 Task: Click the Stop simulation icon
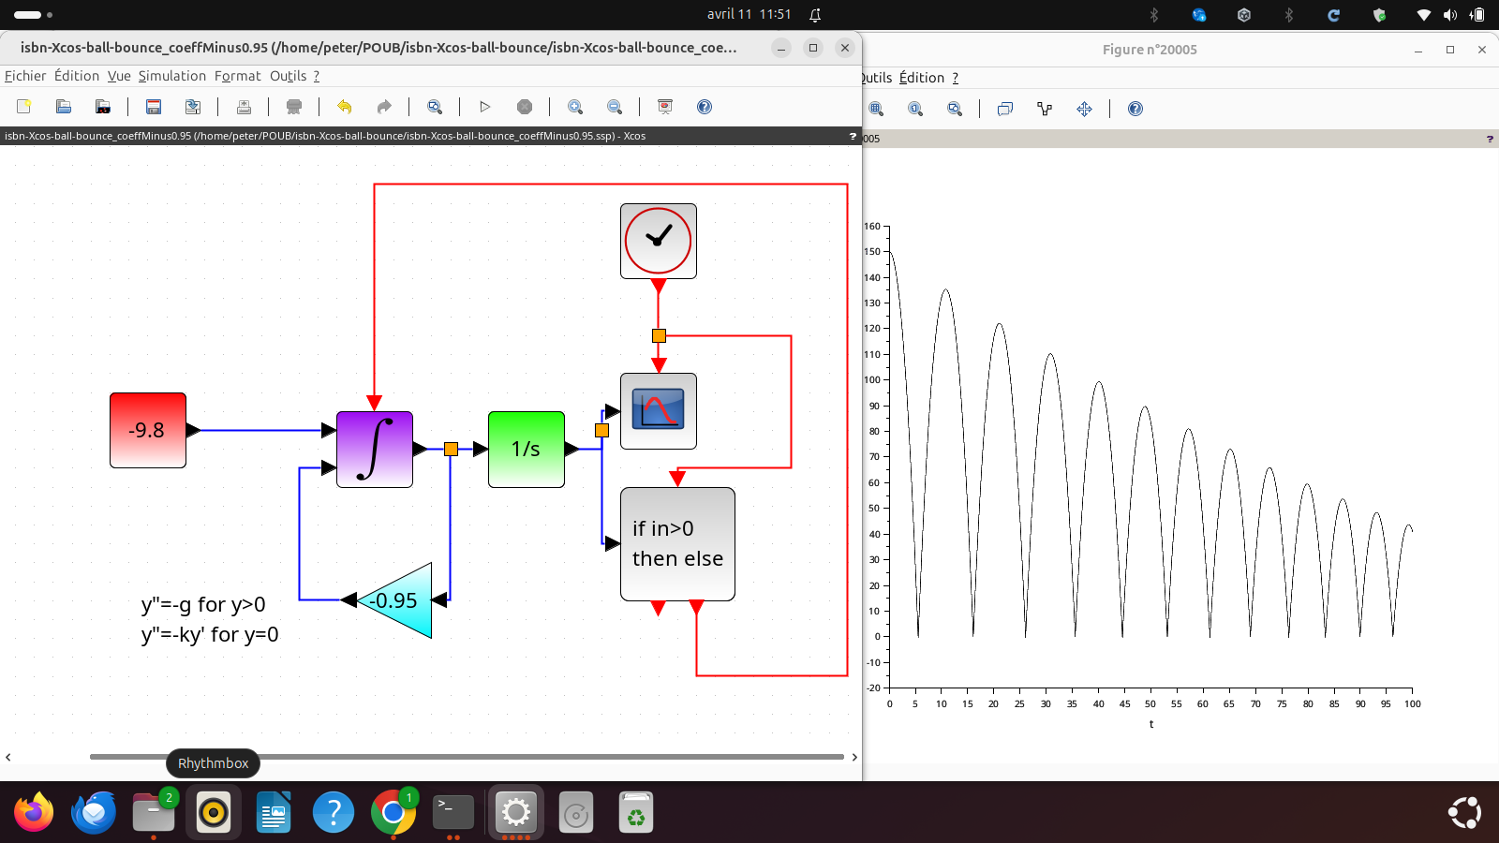tap(525, 107)
